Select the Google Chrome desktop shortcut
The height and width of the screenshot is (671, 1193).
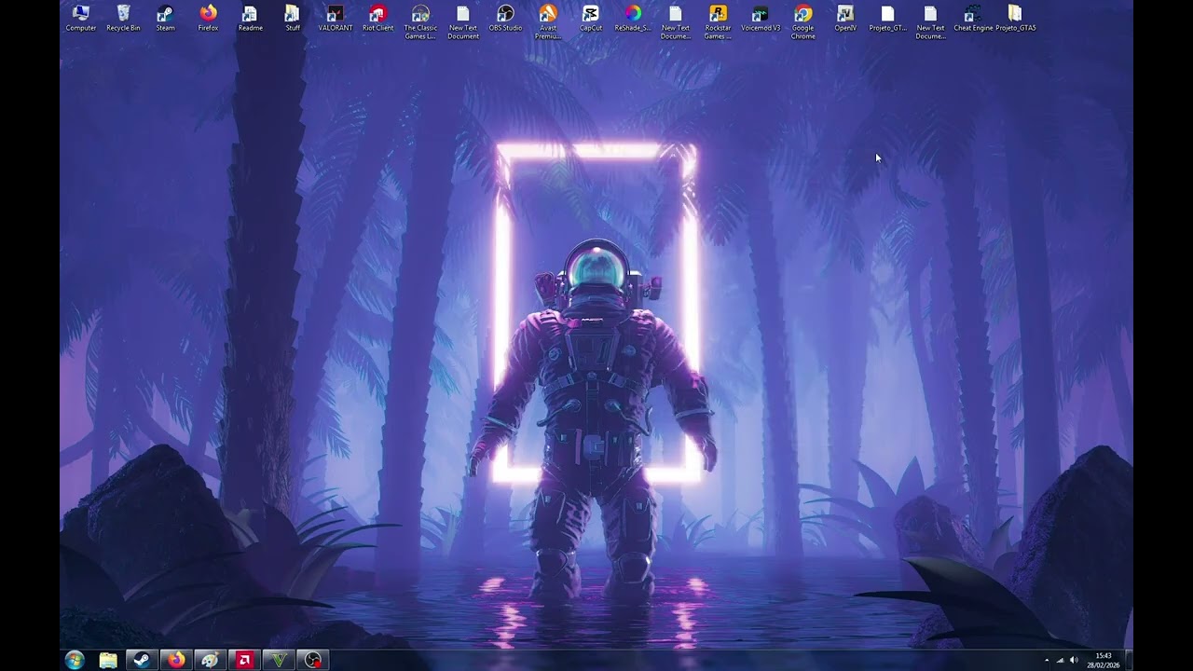[x=802, y=22]
